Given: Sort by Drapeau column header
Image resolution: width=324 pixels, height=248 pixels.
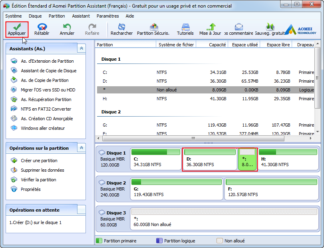Looking at the screenshot, I should tap(303, 45).
